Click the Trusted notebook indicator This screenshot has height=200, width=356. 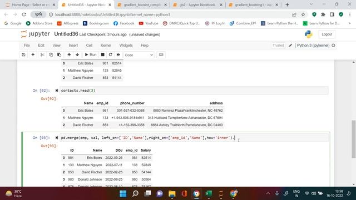coord(278,46)
